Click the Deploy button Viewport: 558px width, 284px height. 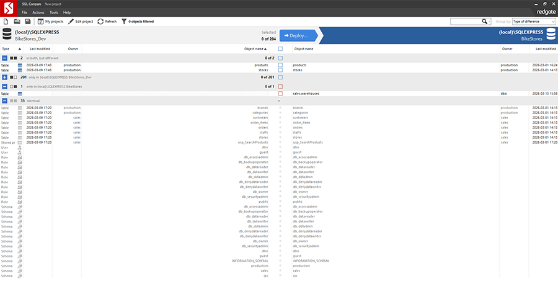(x=298, y=35)
